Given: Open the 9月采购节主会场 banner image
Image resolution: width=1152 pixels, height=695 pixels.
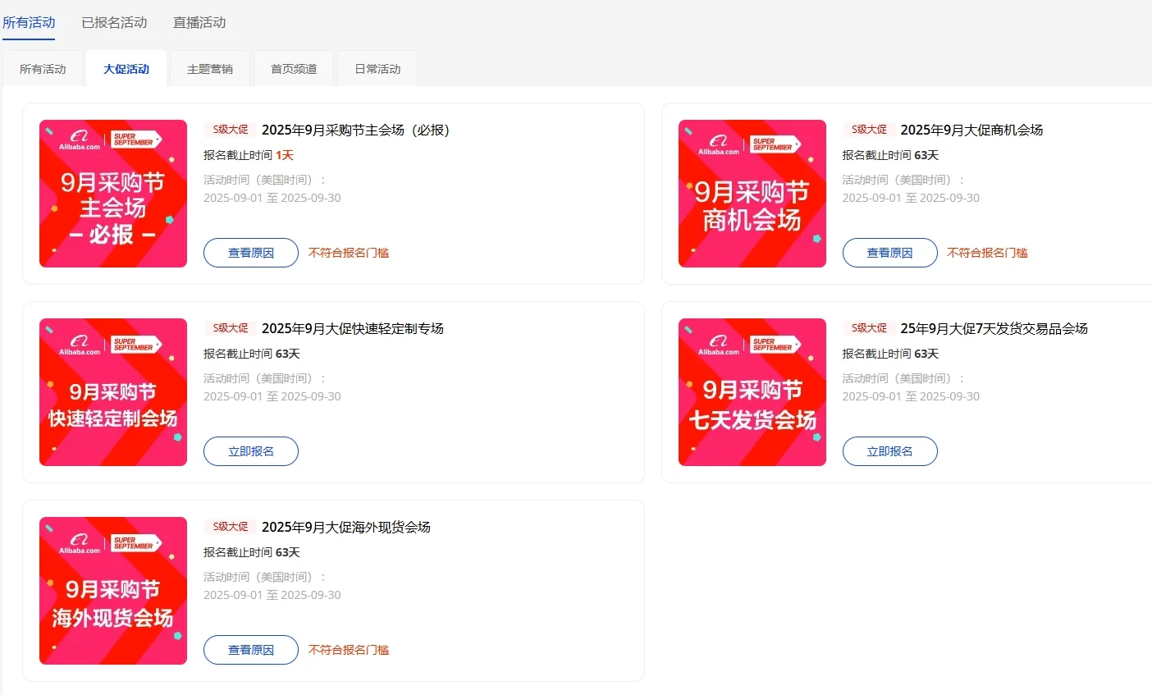Looking at the screenshot, I should [x=112, y=194].
